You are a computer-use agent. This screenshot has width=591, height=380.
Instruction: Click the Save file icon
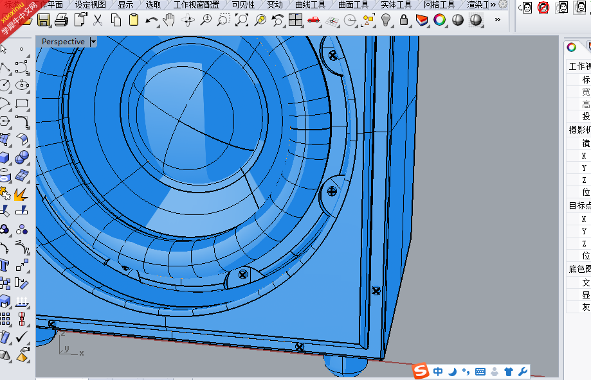44,20
